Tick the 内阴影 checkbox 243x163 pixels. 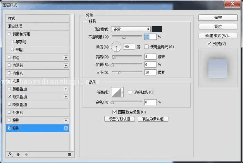point(9,65)
